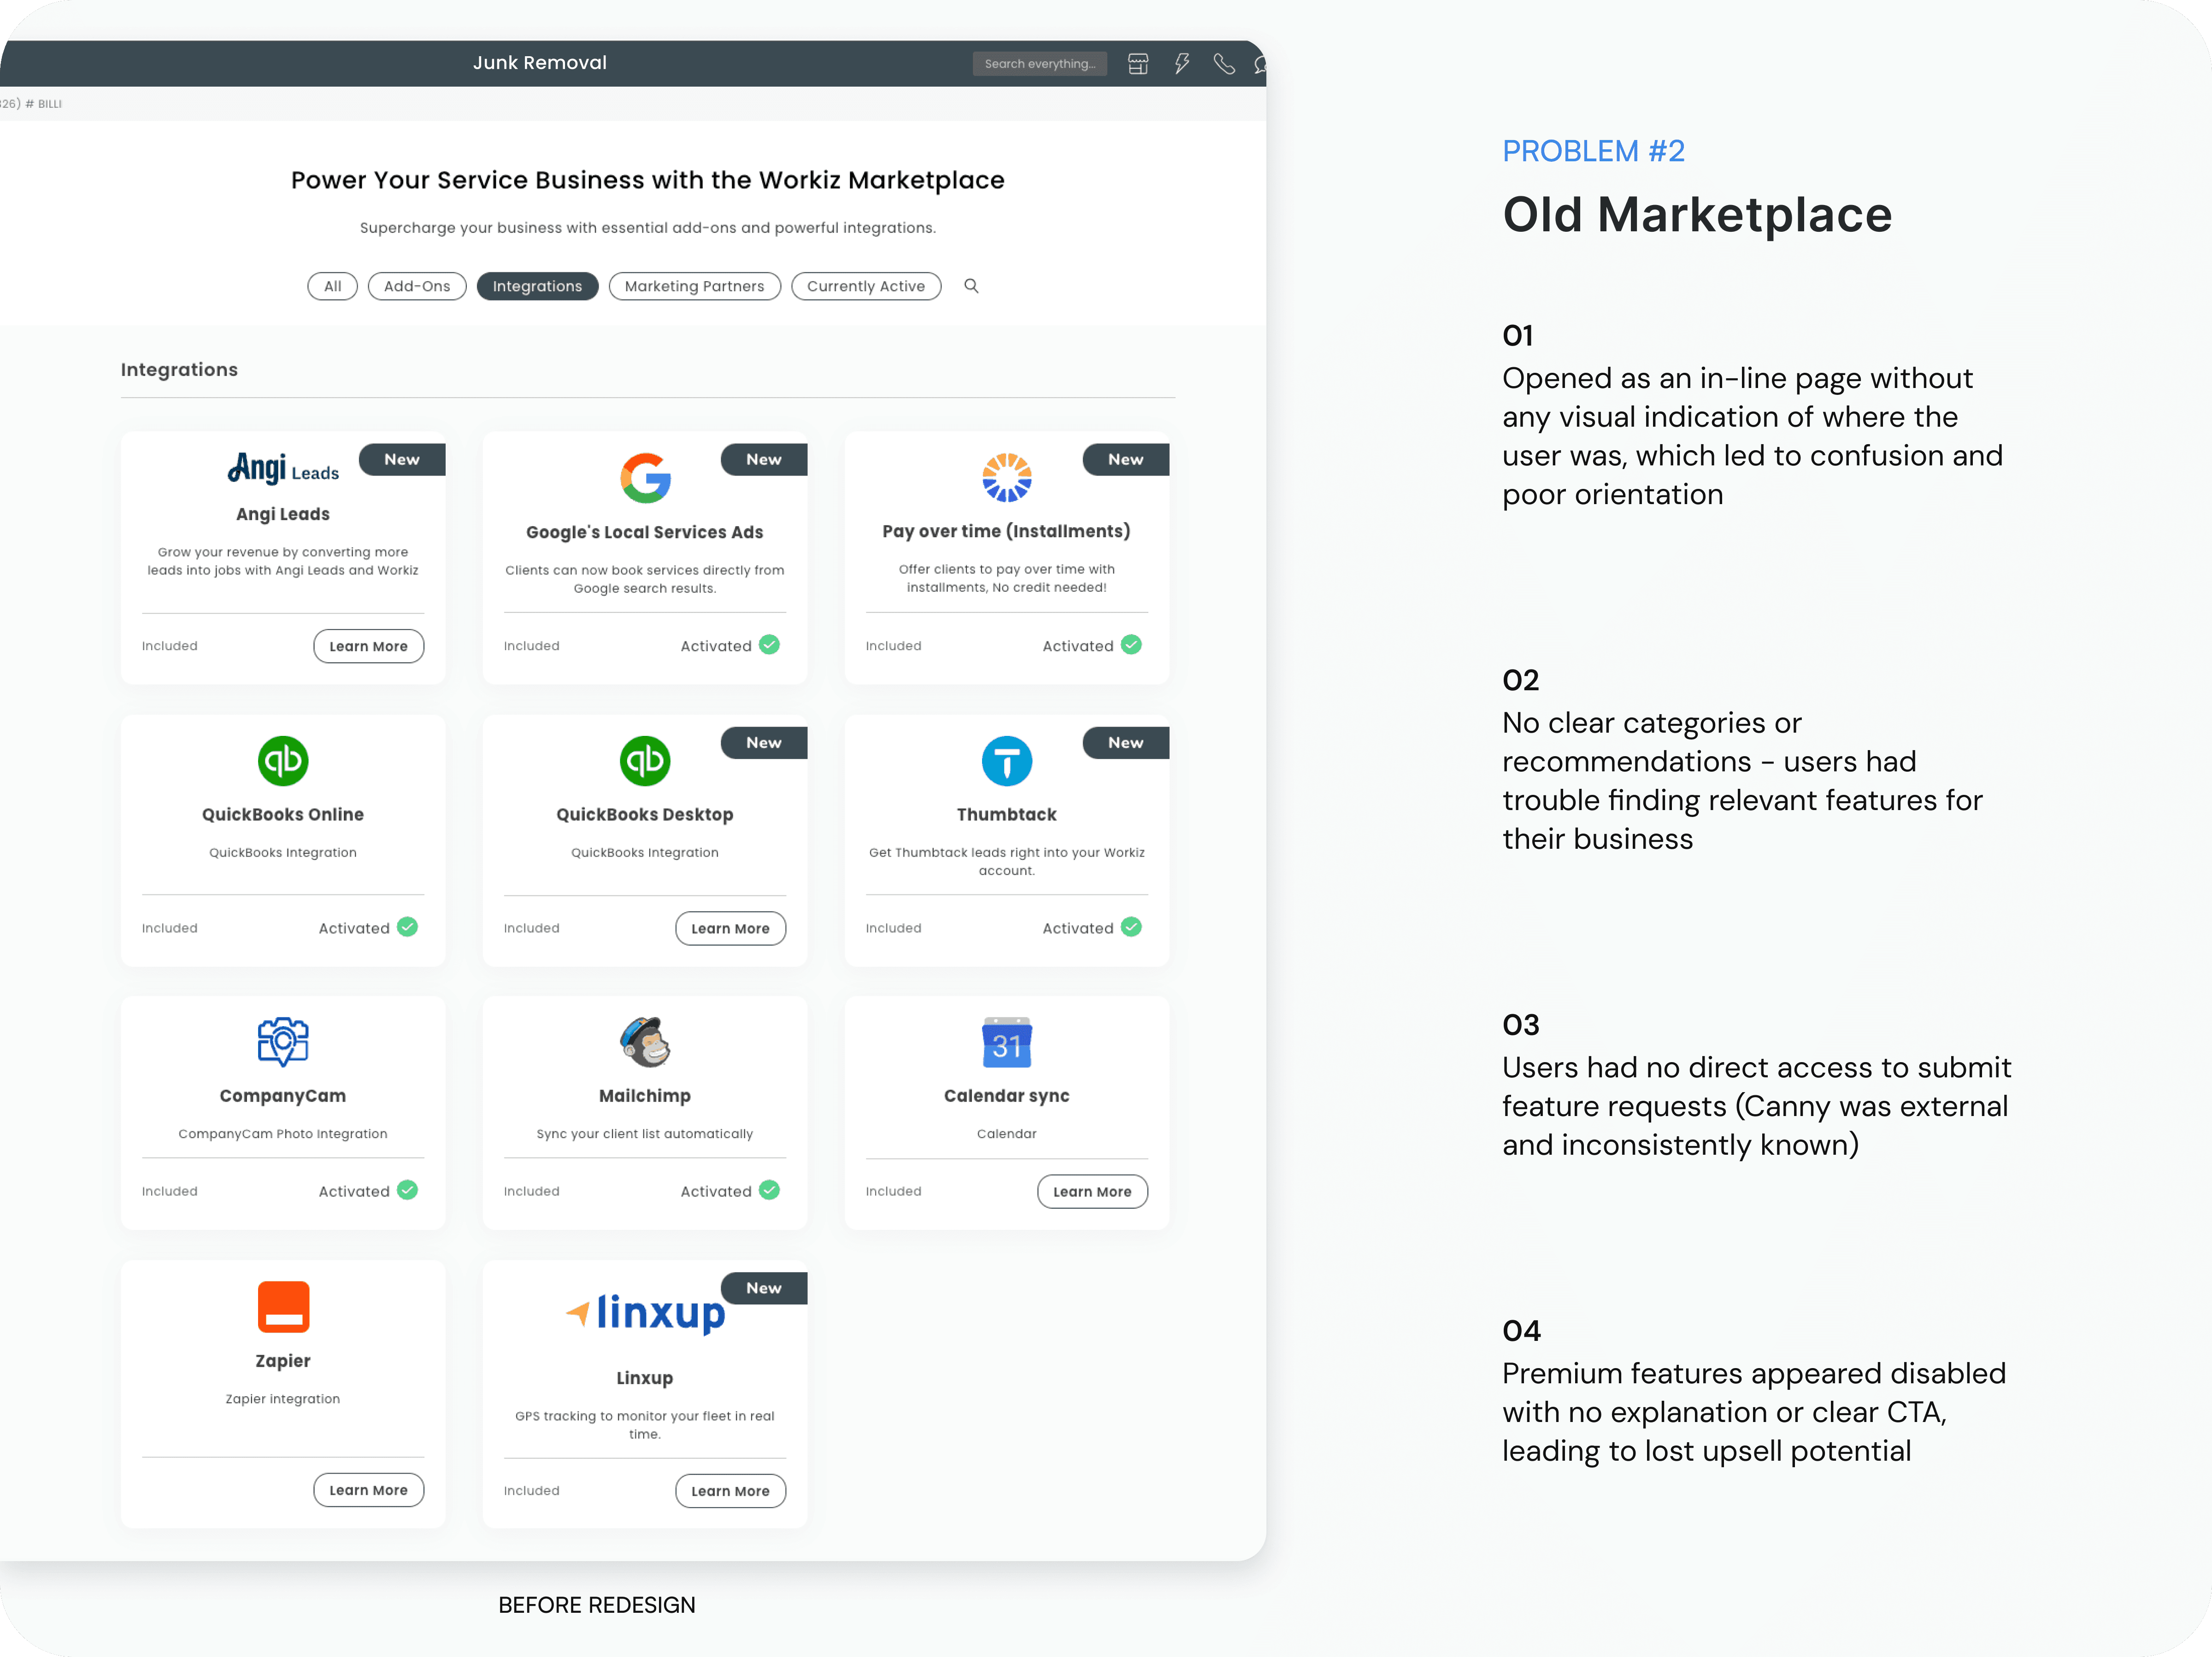
Task: Click the Zapier orange logo icon
Action: (x=283, y=1306)
